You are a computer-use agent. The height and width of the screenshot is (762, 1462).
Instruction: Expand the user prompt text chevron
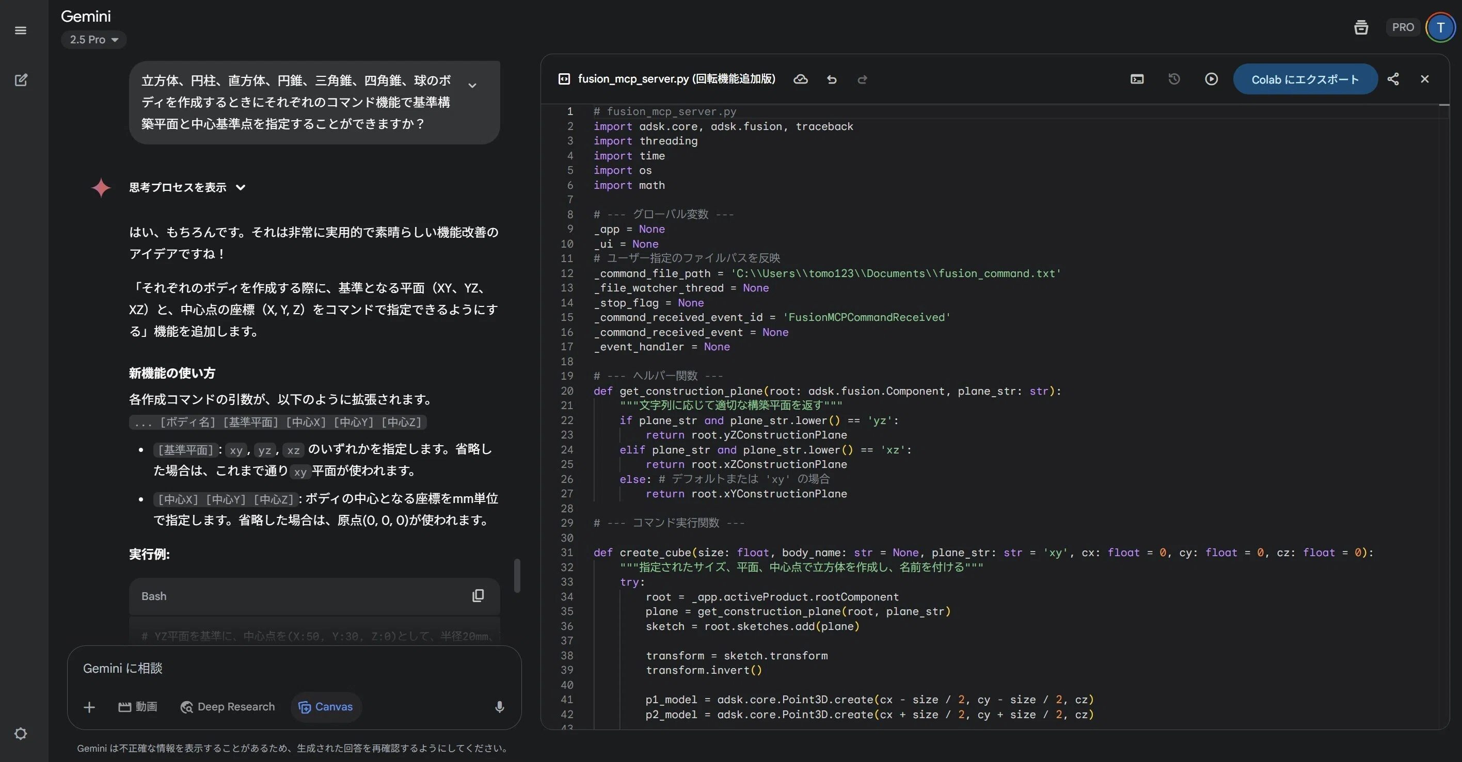tap(472, 85)
